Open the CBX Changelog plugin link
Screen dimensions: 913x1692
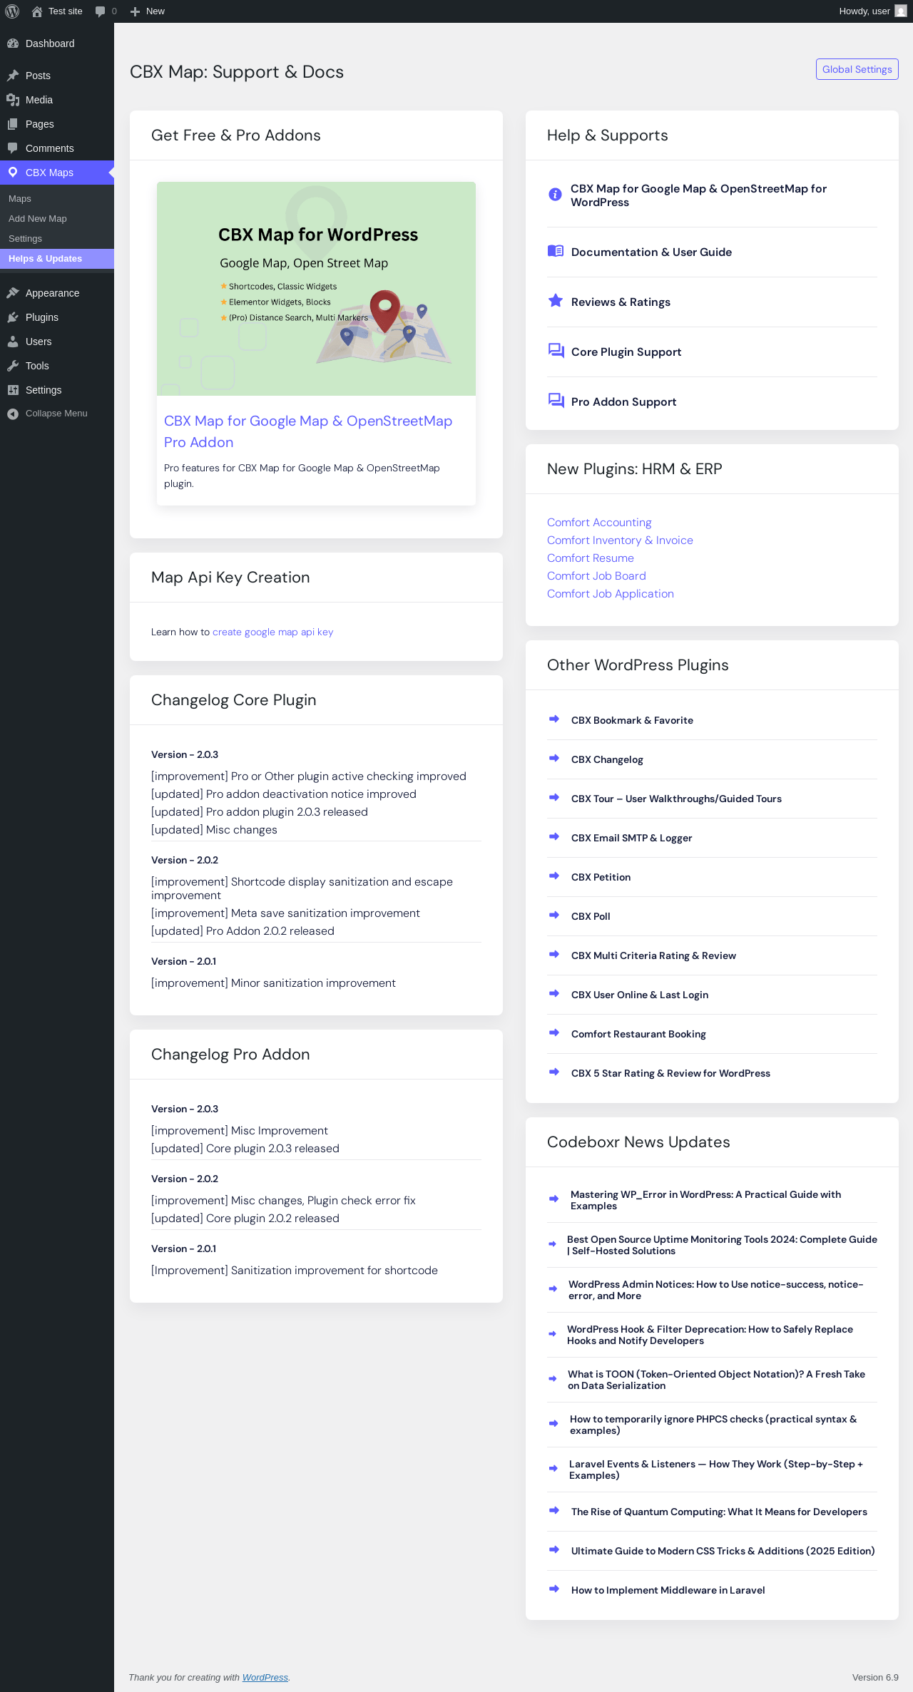coord(607,760)
